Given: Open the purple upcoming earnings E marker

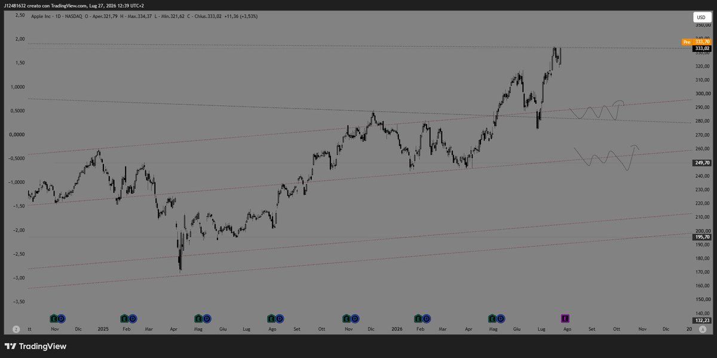Looking at the screenshot, I should (565, 317).
